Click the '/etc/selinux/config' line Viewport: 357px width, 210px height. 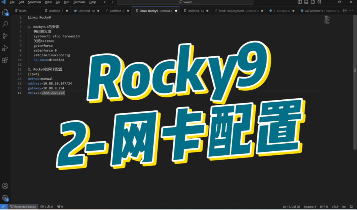[52, 55]
